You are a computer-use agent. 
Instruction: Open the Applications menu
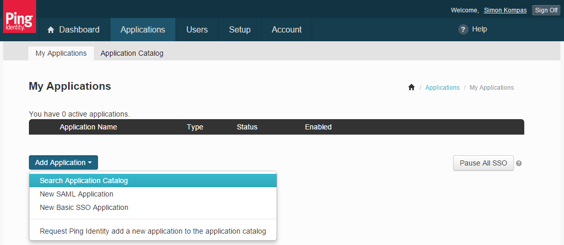(x=143, y=29)
